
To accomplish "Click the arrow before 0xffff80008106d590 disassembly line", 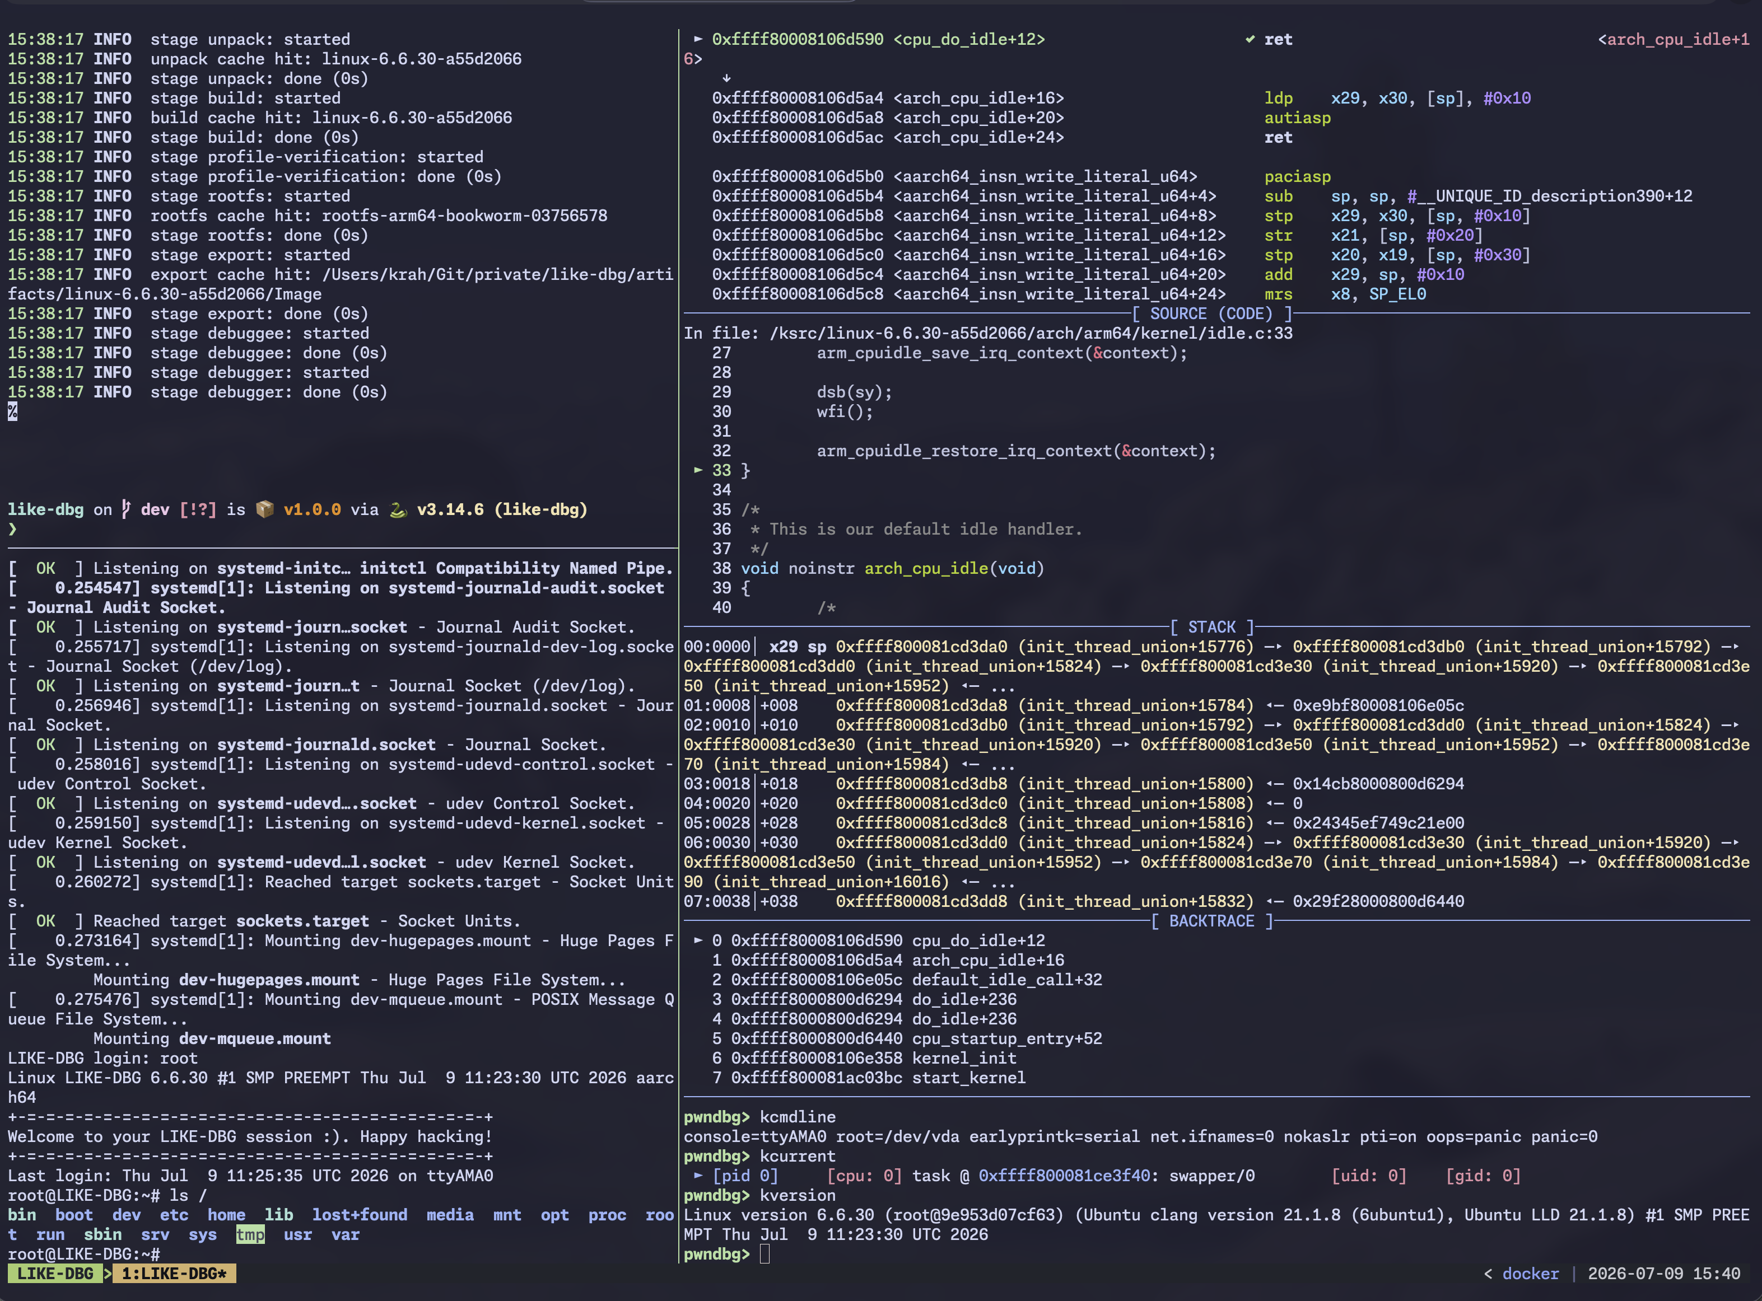I will pos(697,39).
